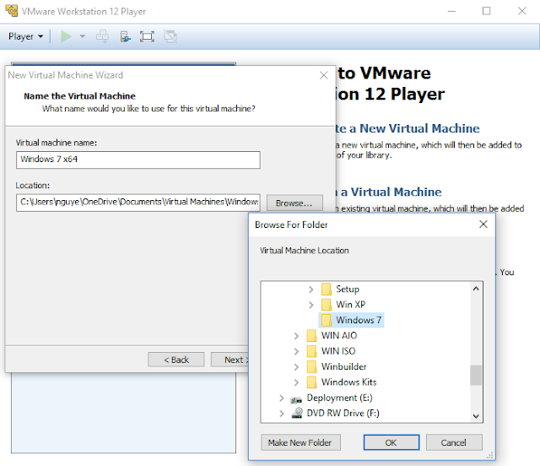The image size is (540, 466).
Task: Expand the Winbuilder folder node
Action: pos(296,366)
